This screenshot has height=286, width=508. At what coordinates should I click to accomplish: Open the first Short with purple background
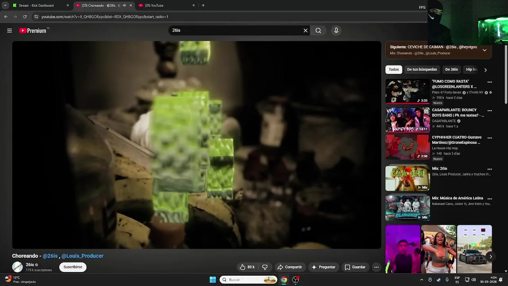402,249
